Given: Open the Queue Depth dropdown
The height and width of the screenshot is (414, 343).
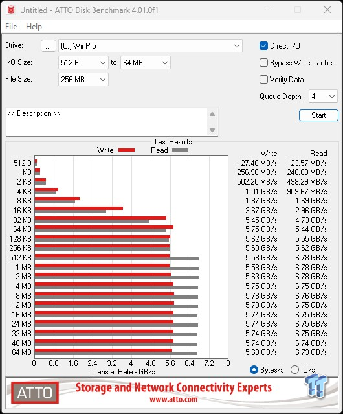Looking at the screenshot, I should click(323, 97).
